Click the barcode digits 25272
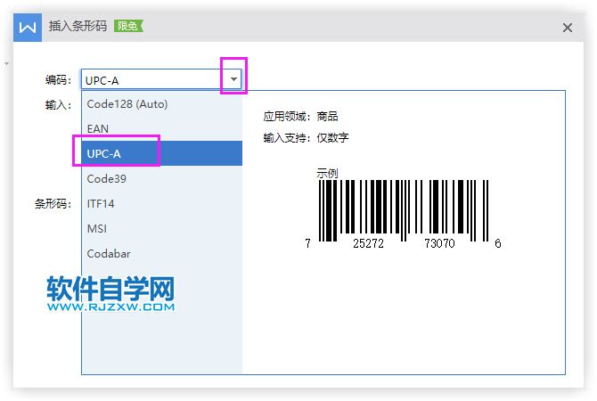 click(x=368, y=243)
